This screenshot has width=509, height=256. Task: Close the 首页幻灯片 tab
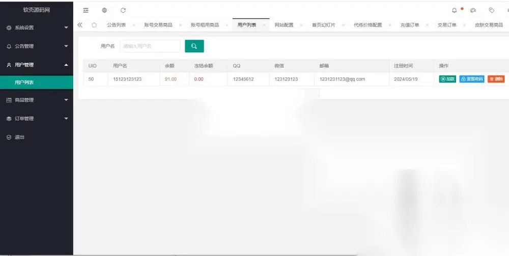point(343,25)
